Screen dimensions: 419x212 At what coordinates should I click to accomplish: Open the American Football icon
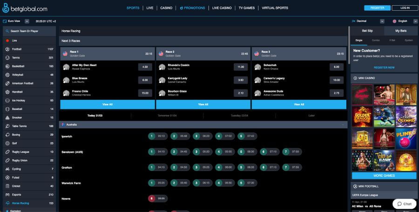click(7, 83)
